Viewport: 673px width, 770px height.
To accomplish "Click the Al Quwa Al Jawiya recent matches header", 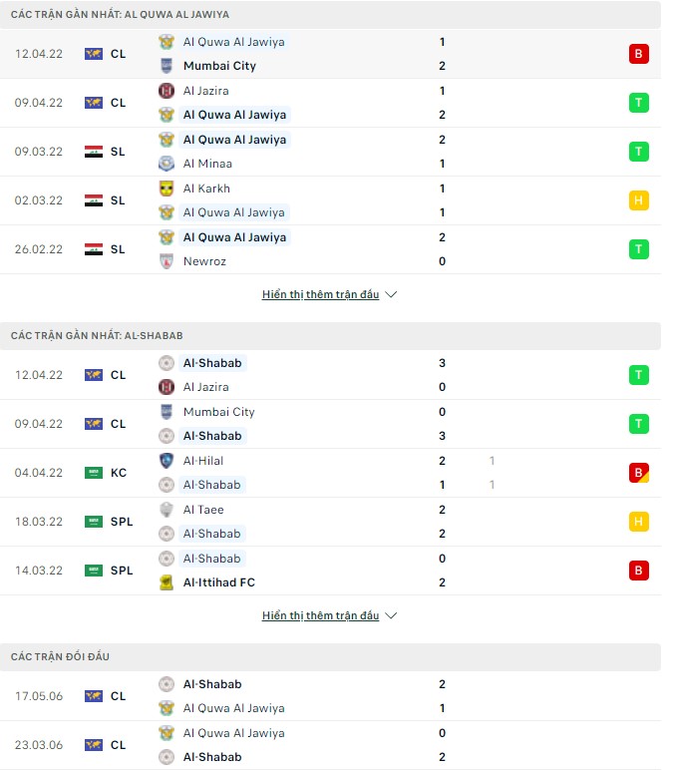I will pos(120,15).
